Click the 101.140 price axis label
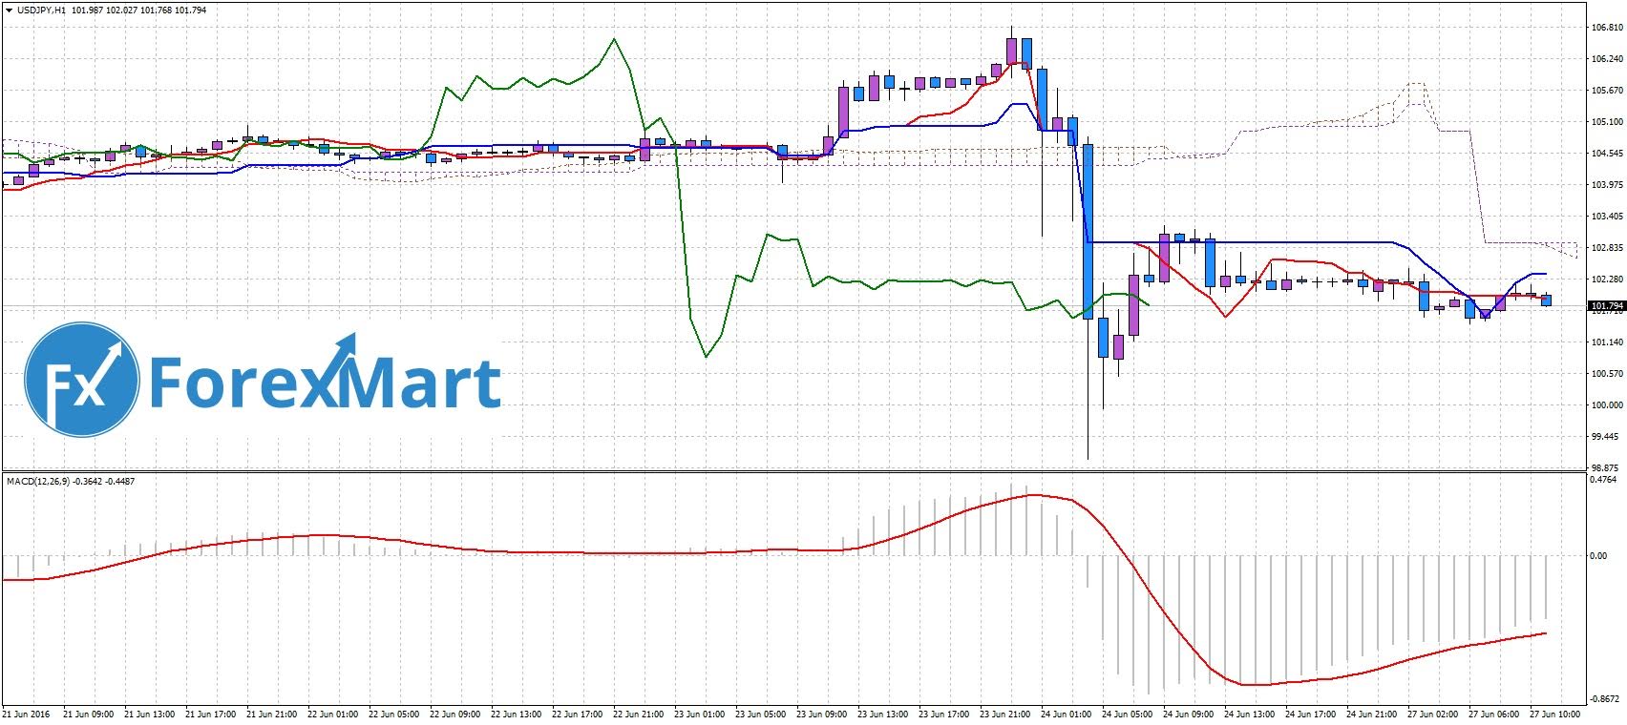 1606,342
